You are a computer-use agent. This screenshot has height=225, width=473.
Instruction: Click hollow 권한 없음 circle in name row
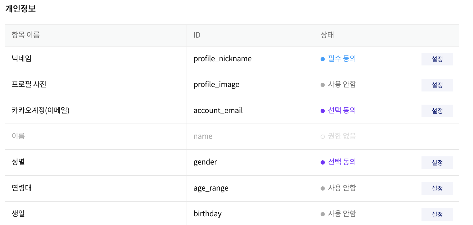[x=323, y=137]
